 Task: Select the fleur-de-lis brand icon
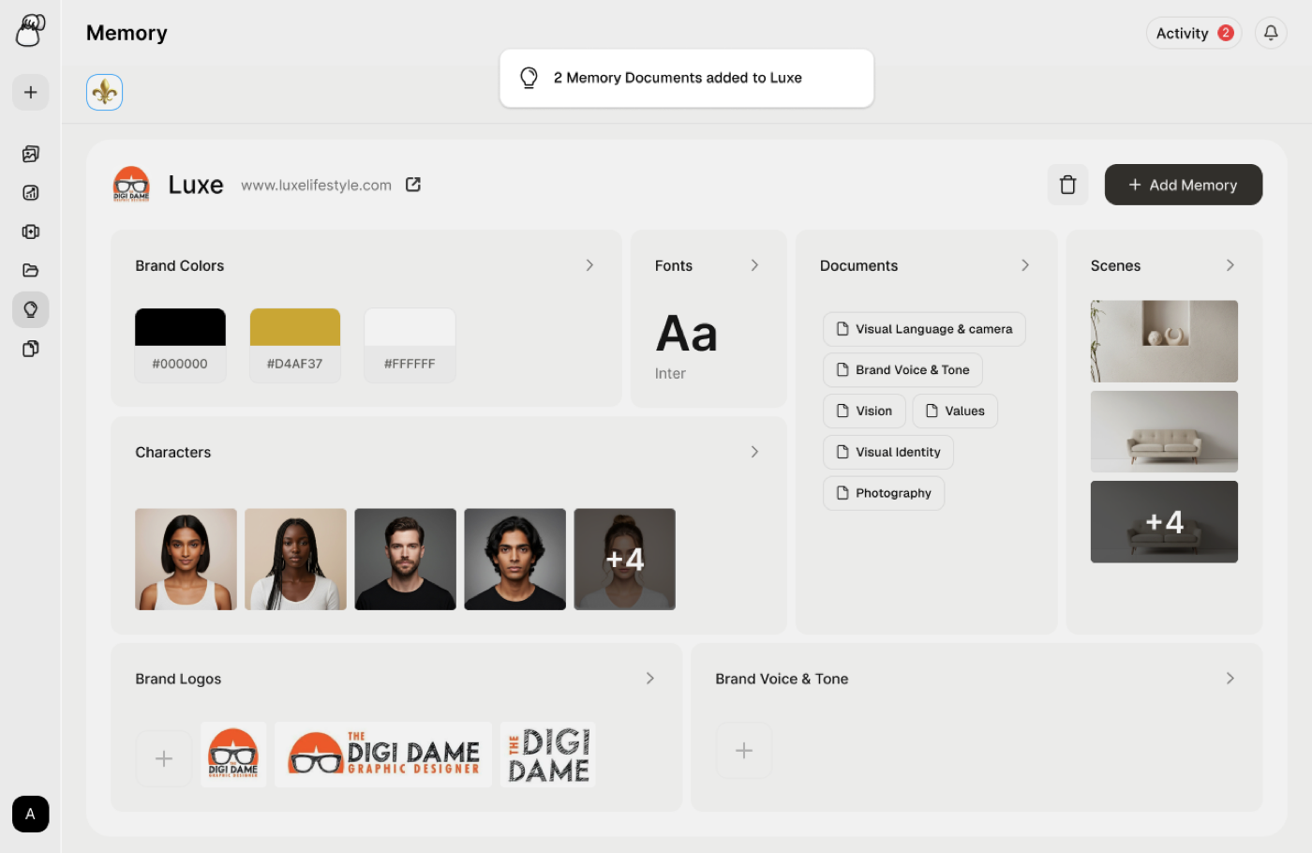105,92
